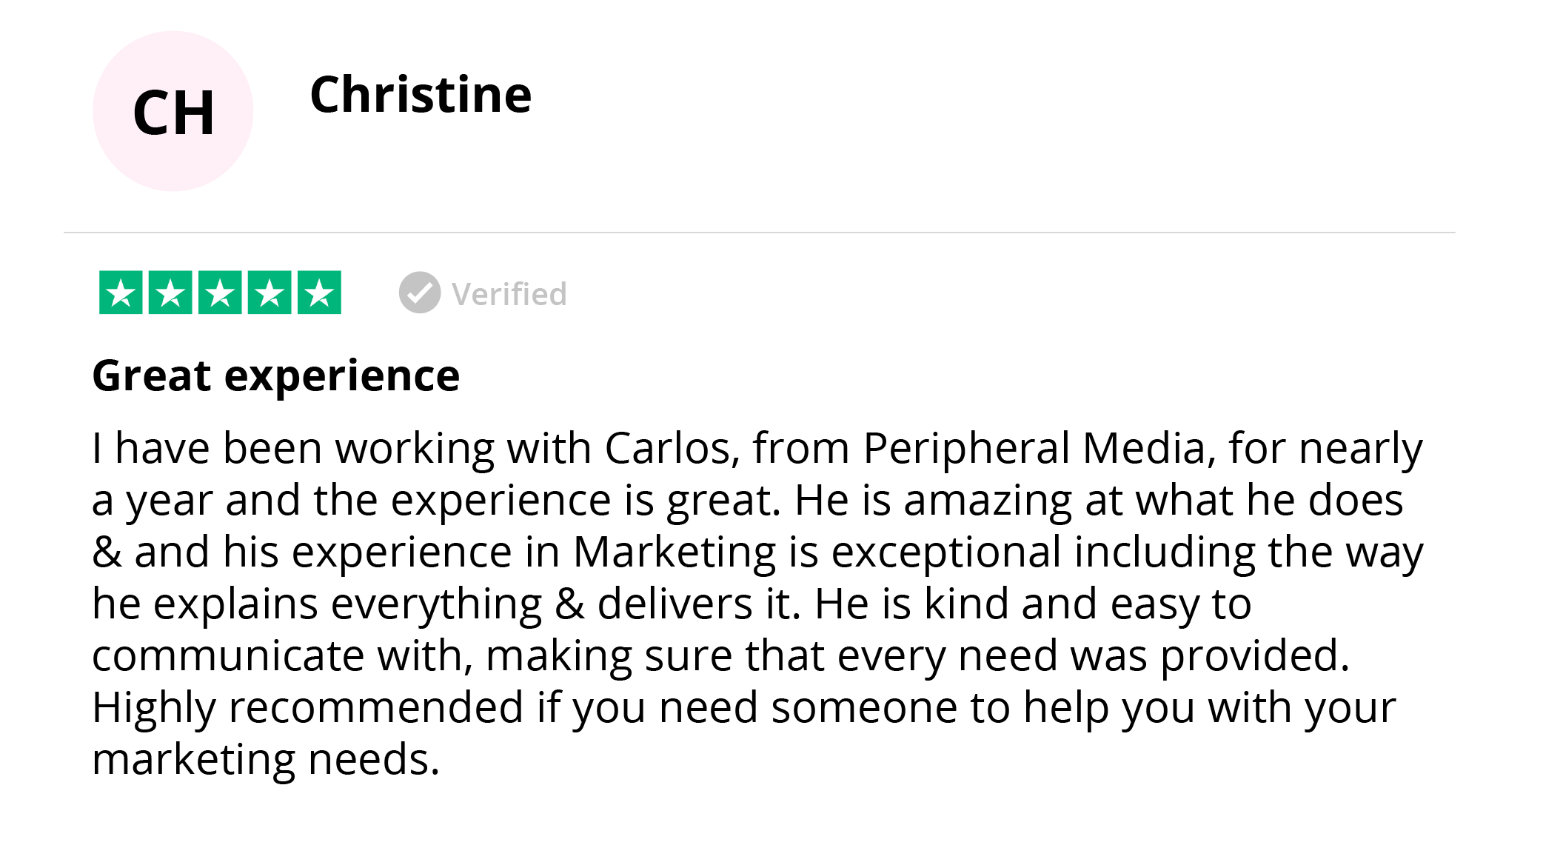Click the Highly recommended sentence start
Screen dimensions: 1543x865
[308, 709]
